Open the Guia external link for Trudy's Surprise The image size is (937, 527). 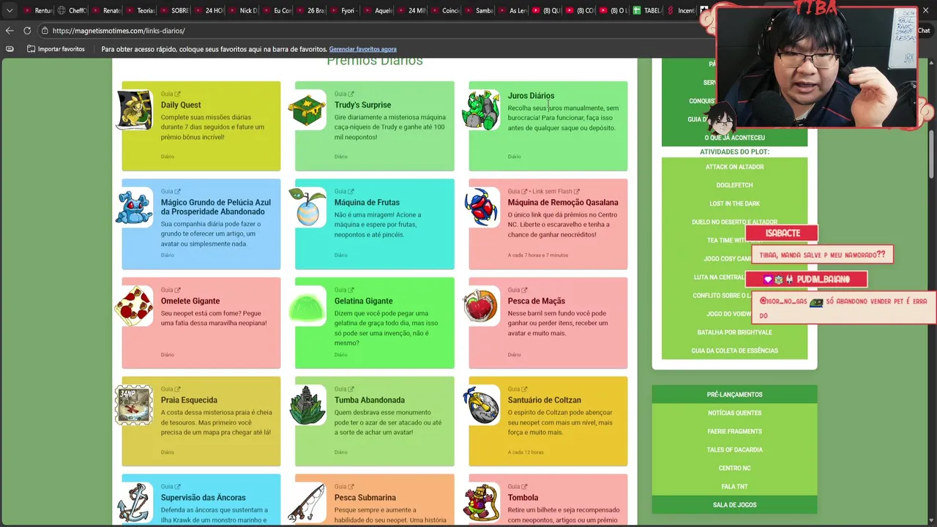coord(344,94)
